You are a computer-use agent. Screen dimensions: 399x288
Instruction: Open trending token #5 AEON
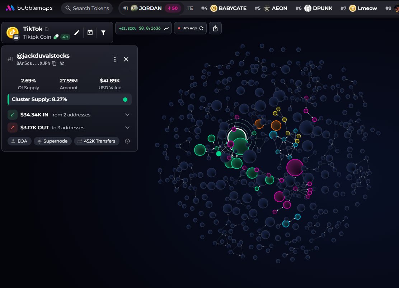click(271, 8)
